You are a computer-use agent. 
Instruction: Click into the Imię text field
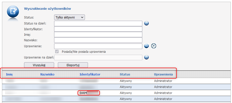click(98, 34)
